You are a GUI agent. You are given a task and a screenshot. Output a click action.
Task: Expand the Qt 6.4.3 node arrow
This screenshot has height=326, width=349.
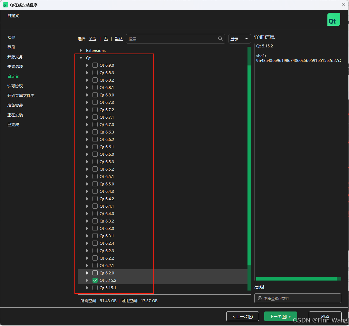coord(87,191)
